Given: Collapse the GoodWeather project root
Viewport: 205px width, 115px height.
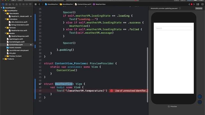Looking at the screenshot, I should [x=1, y=8].
